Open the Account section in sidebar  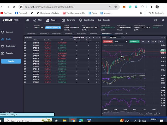pos(9,32)
